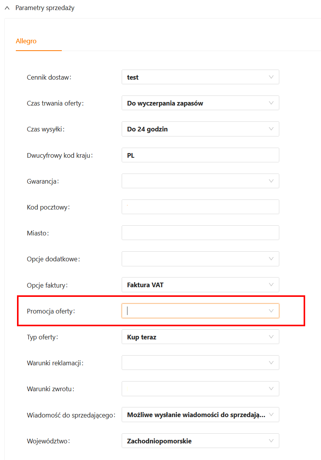Expand the Opcje dodatkowe dropdown
321x460 pixels.
200,259
